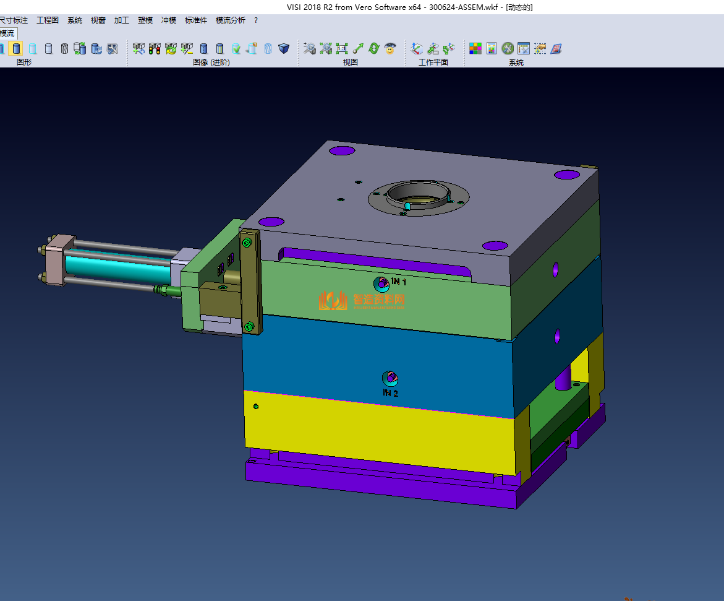This screenshot has width=724, height=601.
Task: Click the zoom magnifier view icon
Action: (310, 48)
